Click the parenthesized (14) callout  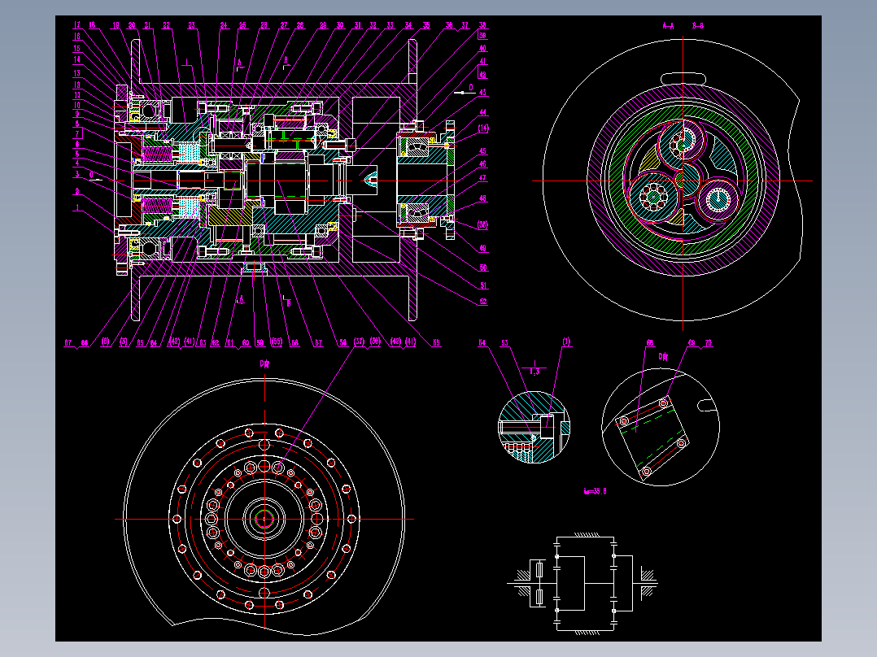pos(482,128)
